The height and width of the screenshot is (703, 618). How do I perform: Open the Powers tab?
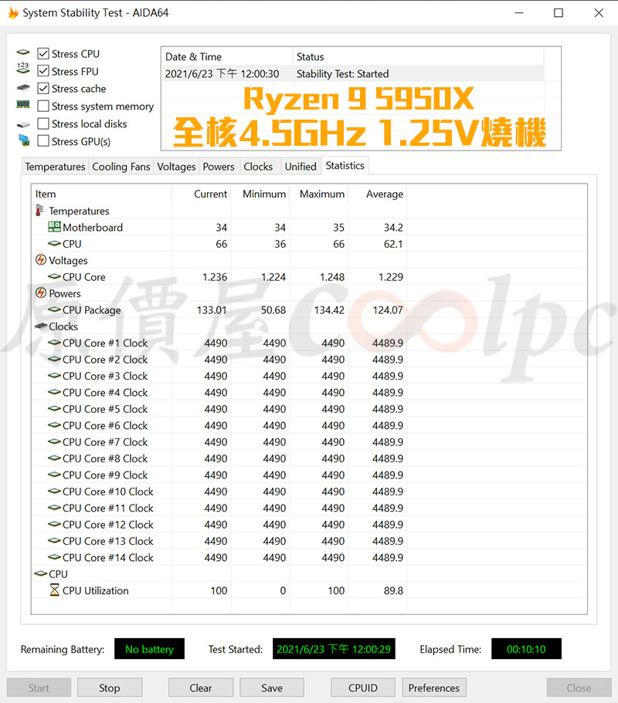pyautogui.click(x=219, y=167)
